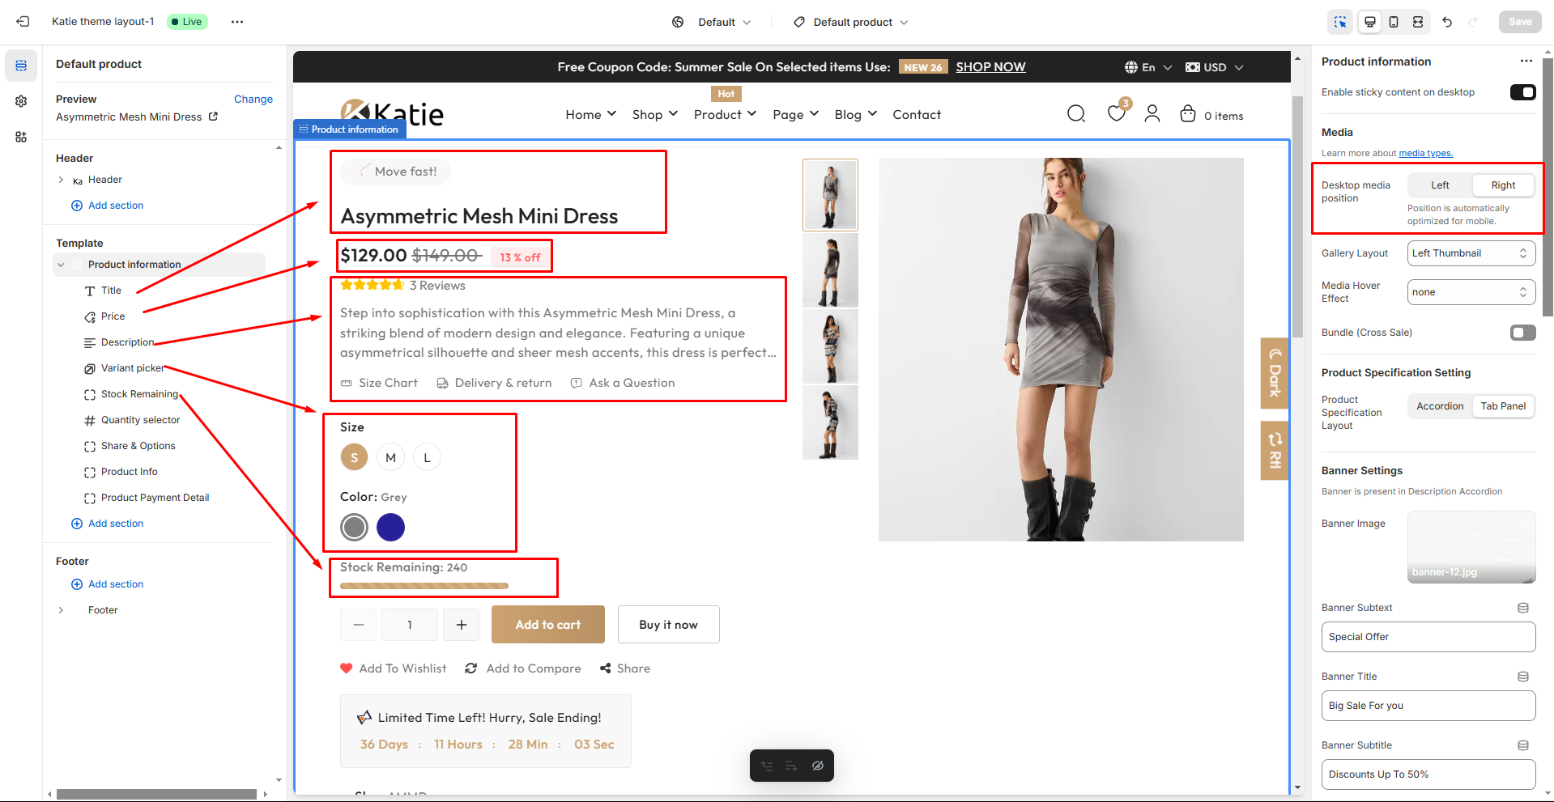The width and height of the screenshot is (1554, 802).
Task: Open the apps panel in left sidebar
Action: [21, 137]
